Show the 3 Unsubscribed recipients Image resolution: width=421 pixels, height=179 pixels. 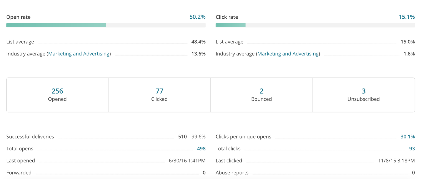click(x=363, y=91)
